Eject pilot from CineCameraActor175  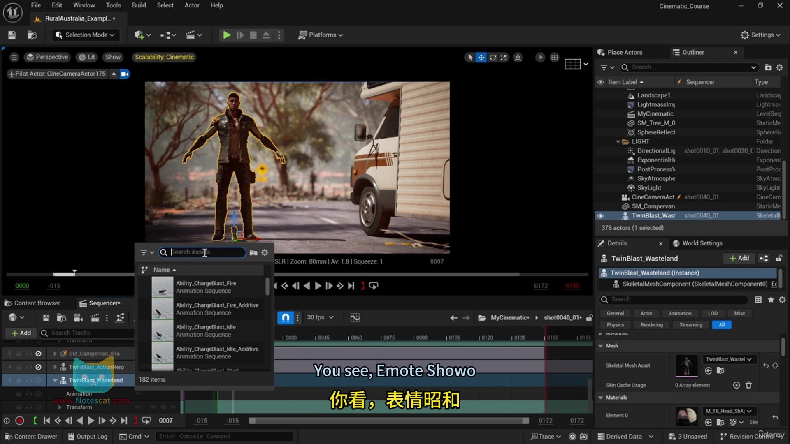click(114, 74)
